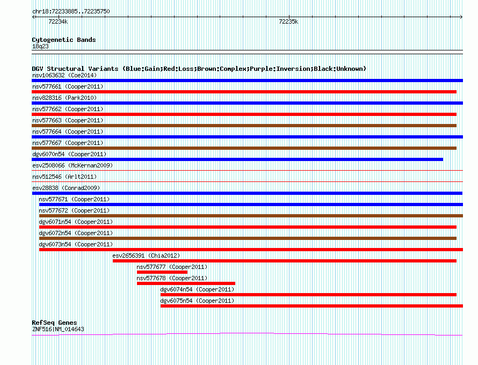Click the 18q23 band label
The width and height of the screenshot is (478, 365).
[x=40, y=46]
